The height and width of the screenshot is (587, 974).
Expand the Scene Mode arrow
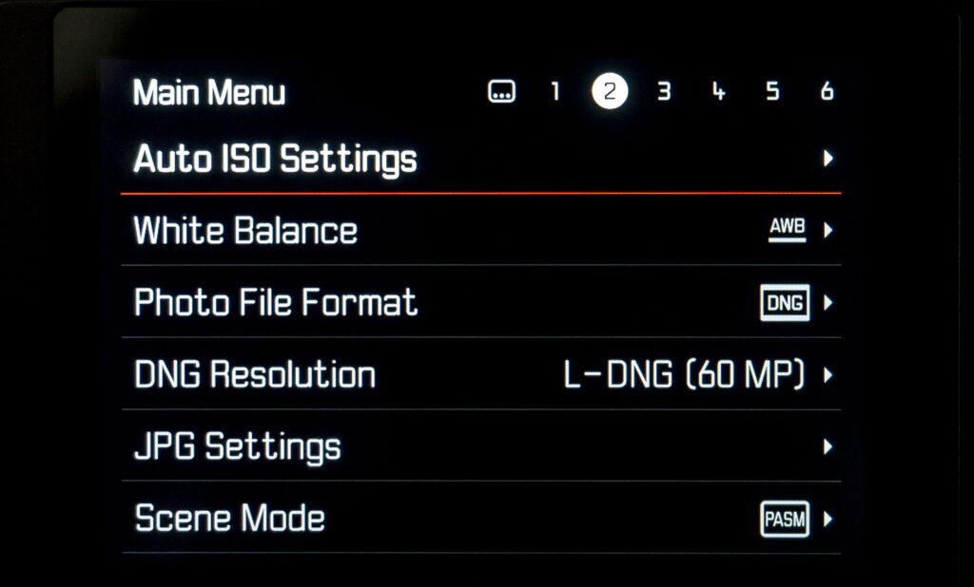(828, 519)
